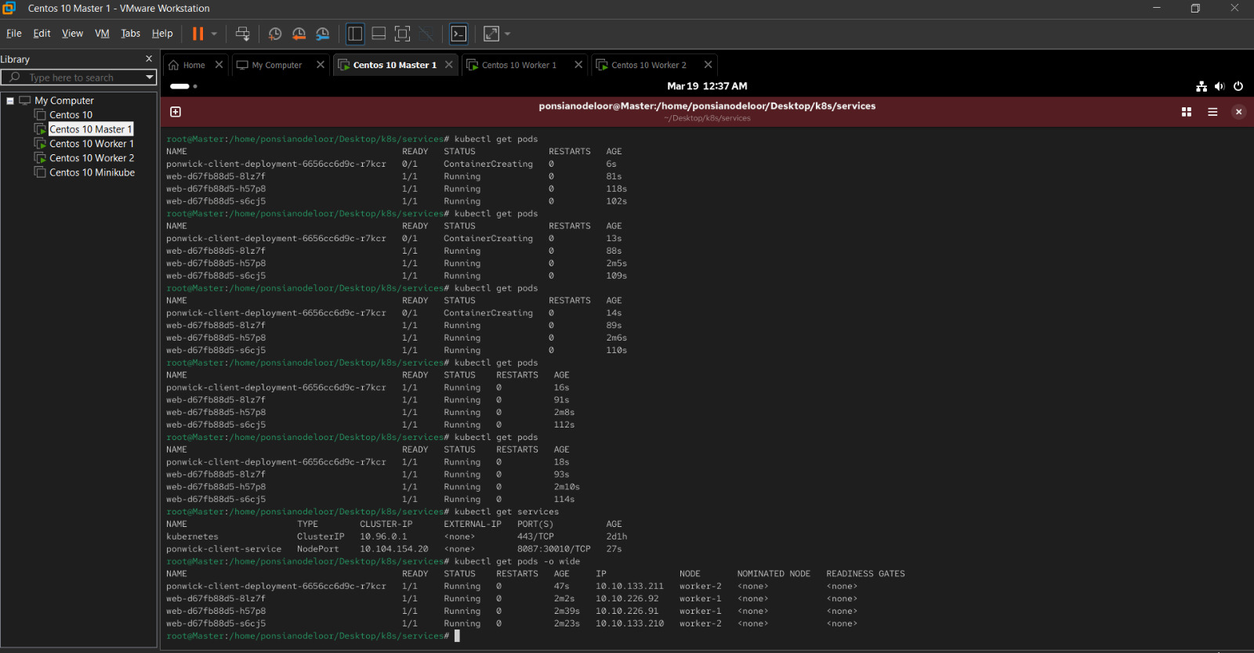The height and width of the screenshot is (653, 1254).
Task: Toggle the library sidebar view
Action: pyautogui.click(x=355, y=34)
